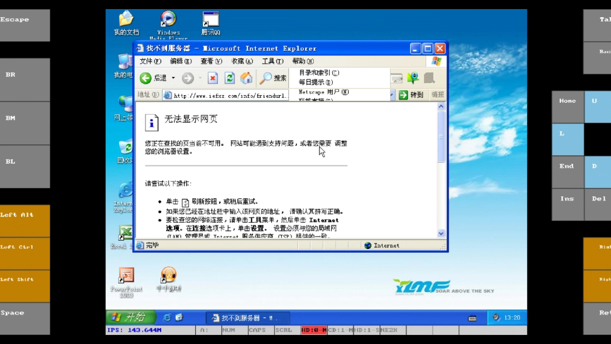Click the 无法显示网页 info icon
611x344 pixels.
152,123
